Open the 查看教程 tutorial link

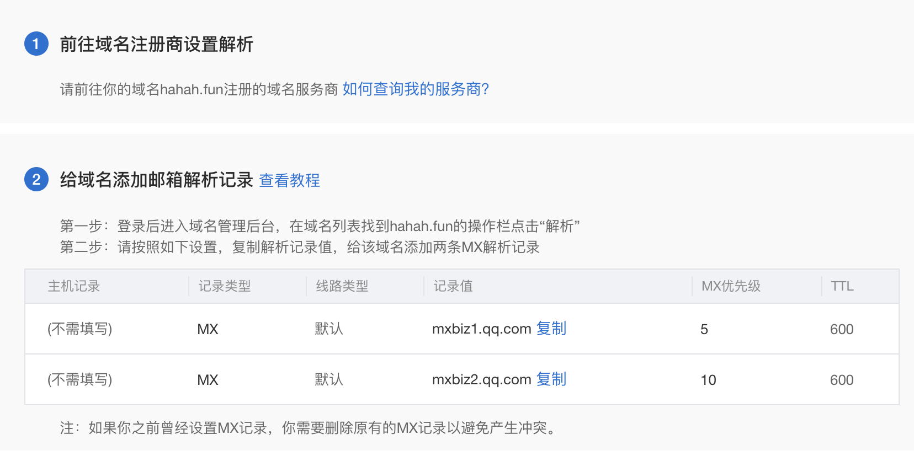pyautogui.click(x=290, y=180)
